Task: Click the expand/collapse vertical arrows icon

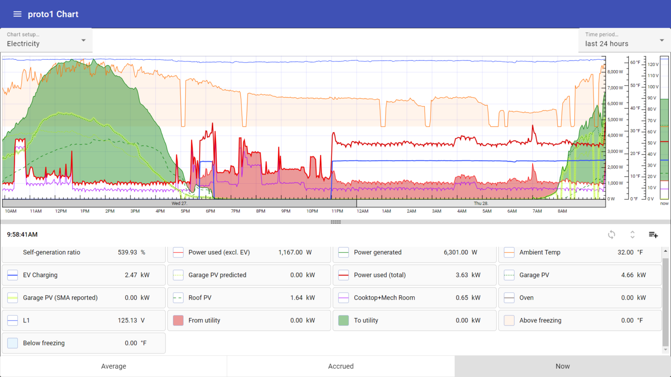Action: pyautogui.click(x=632, y=235)
